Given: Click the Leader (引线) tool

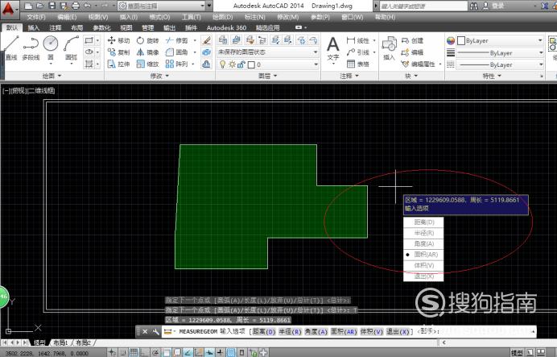Looking at the screenshot, I should point(358,52).
